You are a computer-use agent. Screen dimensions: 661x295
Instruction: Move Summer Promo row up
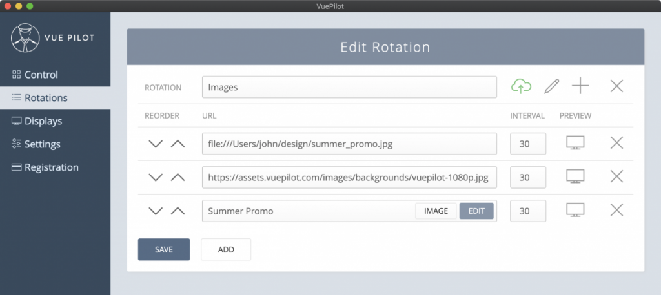(178, 211)
